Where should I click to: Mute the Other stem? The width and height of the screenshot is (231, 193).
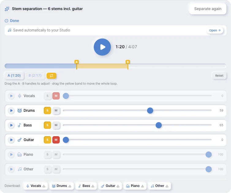click(x=56, y=169)
